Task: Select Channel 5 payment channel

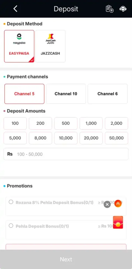Action: tap(24, 94)
